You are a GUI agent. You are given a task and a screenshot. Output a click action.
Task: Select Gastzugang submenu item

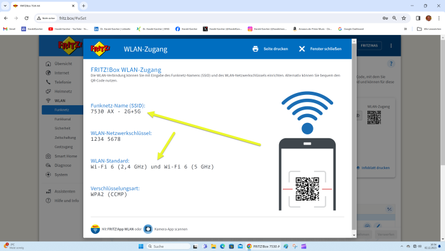(64, 147)
